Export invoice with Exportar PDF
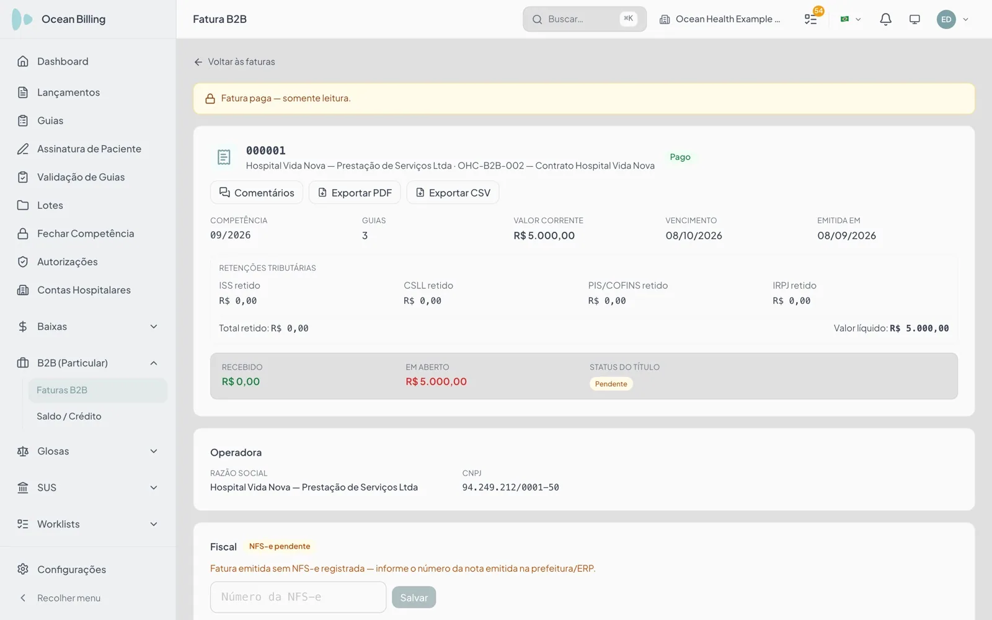This screenshot has height=620, width=992. click(355, 193)
